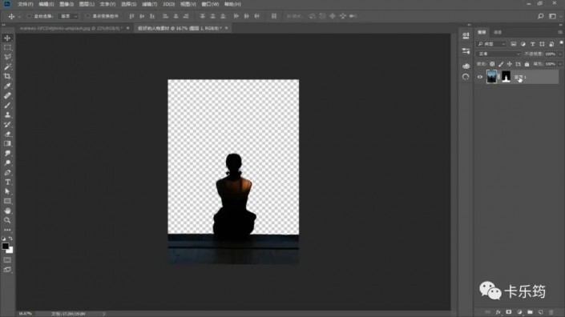Expand the opacity value dropdown
Image resolution: width=565 pixels, height=317 pixels.
click(x=559, y=54)
